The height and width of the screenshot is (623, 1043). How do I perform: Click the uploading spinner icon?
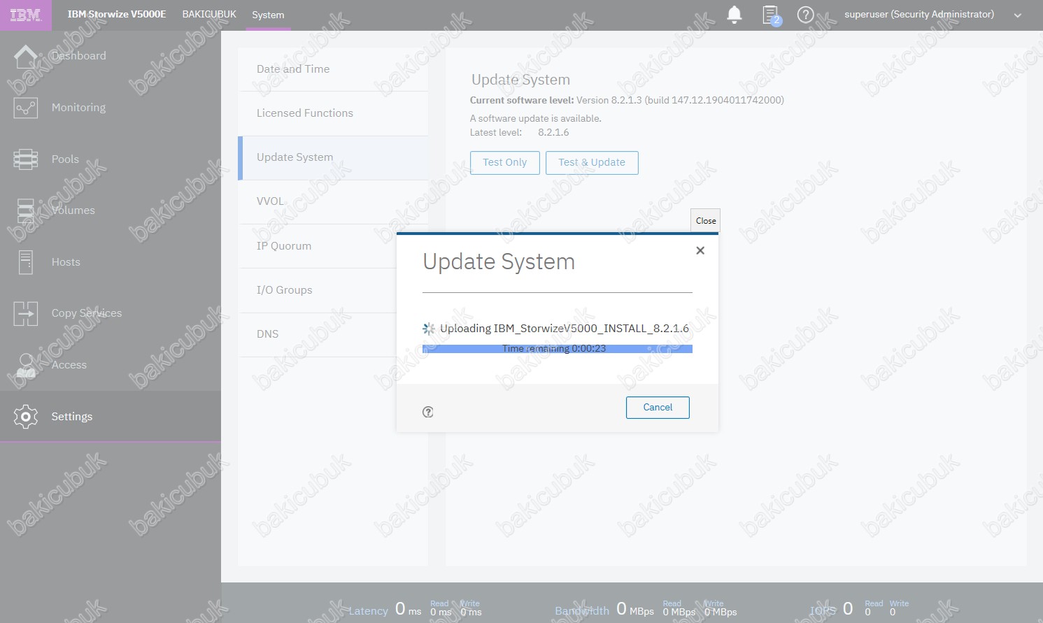pyautogui.click(x=429, y=329)
